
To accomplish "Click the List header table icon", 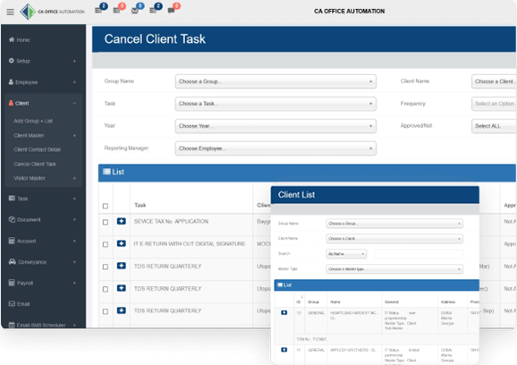I will point(106,172).
